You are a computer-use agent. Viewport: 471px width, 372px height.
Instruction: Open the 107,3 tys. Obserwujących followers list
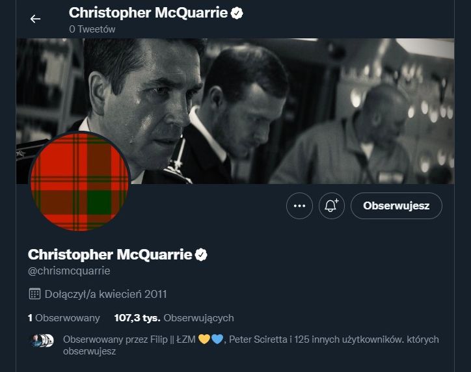click(173, 318)
